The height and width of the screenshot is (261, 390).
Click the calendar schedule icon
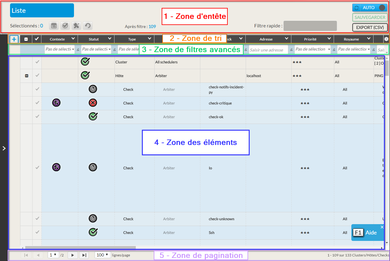(54, 26)
